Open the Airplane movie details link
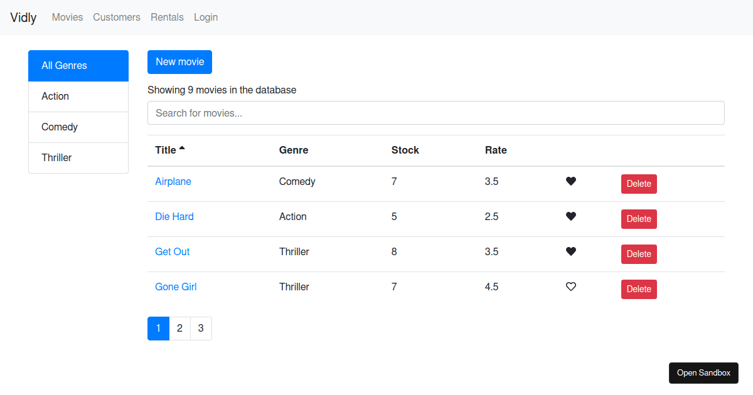This screenshot has width=753, height=395. coord(173,181)
